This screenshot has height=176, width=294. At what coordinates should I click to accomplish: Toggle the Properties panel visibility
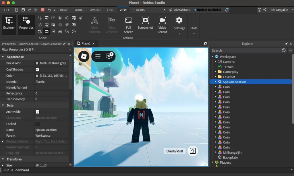pyautogui.click(x=26, y=24)
